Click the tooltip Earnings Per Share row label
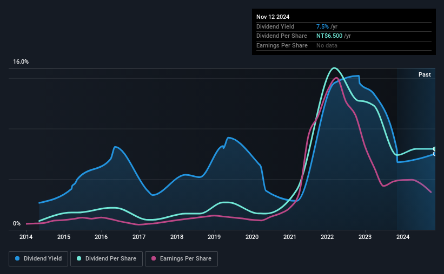Viewport: 444px width, 274px height. point(282,45)
